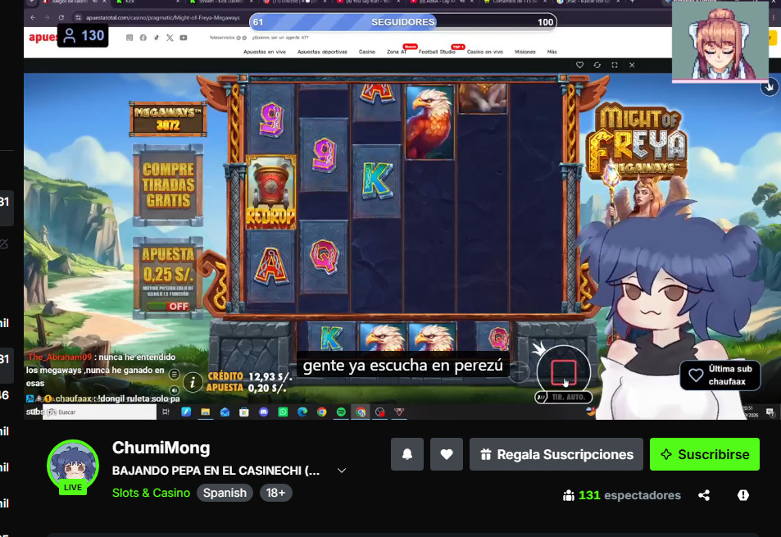The height and width of the screenshot is (537, 781).
Task: Mute the slot game's sound with the speaker icon
Action: point(174,390)
